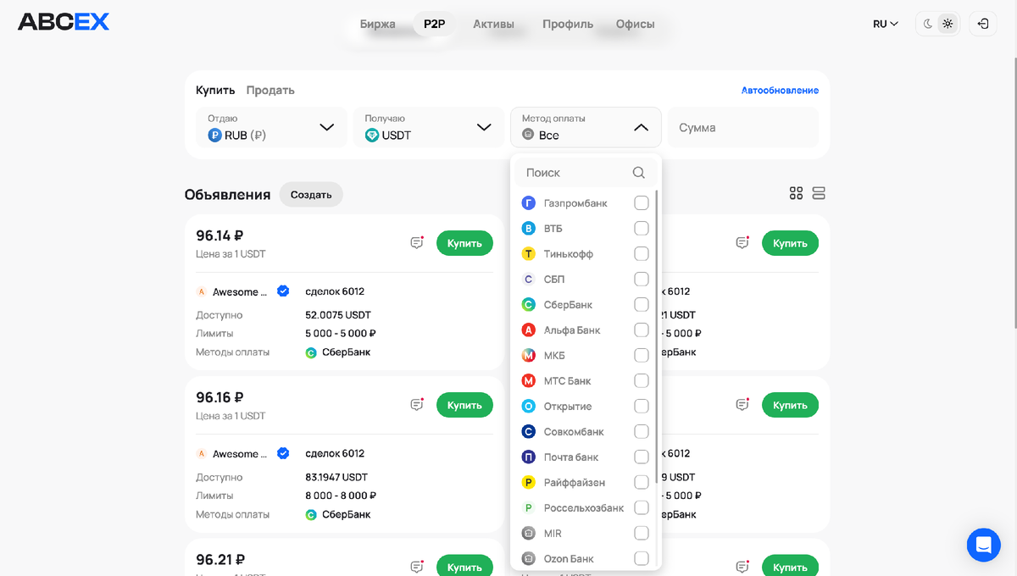This screenshot has width=1017, height=576.
Task: Click Россельхозбанк logo icon
Action: pyautogui.click(x=528, y=508)
